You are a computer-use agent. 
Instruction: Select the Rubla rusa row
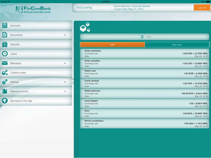click(x=145, y=74)
